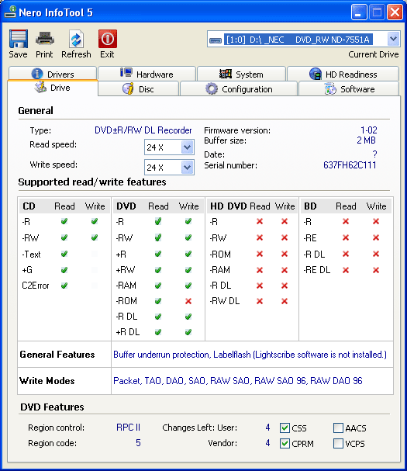Click firmware version value 1-02
Image resolution: width=407 pixels, height=471 pixels.
(368, 130)
